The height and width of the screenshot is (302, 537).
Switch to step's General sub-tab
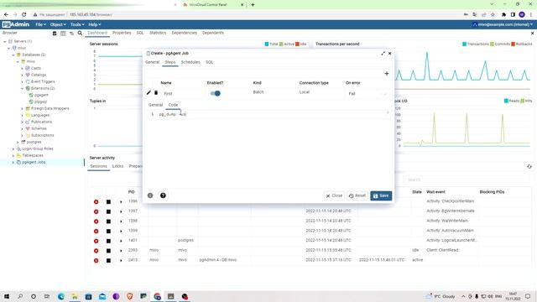click(x=155, y=105)
